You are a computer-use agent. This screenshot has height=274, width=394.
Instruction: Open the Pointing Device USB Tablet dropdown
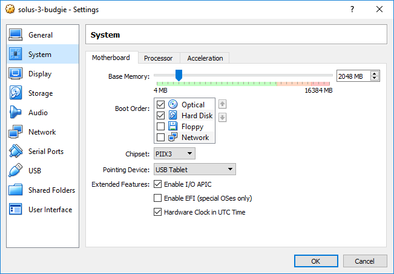195,169
